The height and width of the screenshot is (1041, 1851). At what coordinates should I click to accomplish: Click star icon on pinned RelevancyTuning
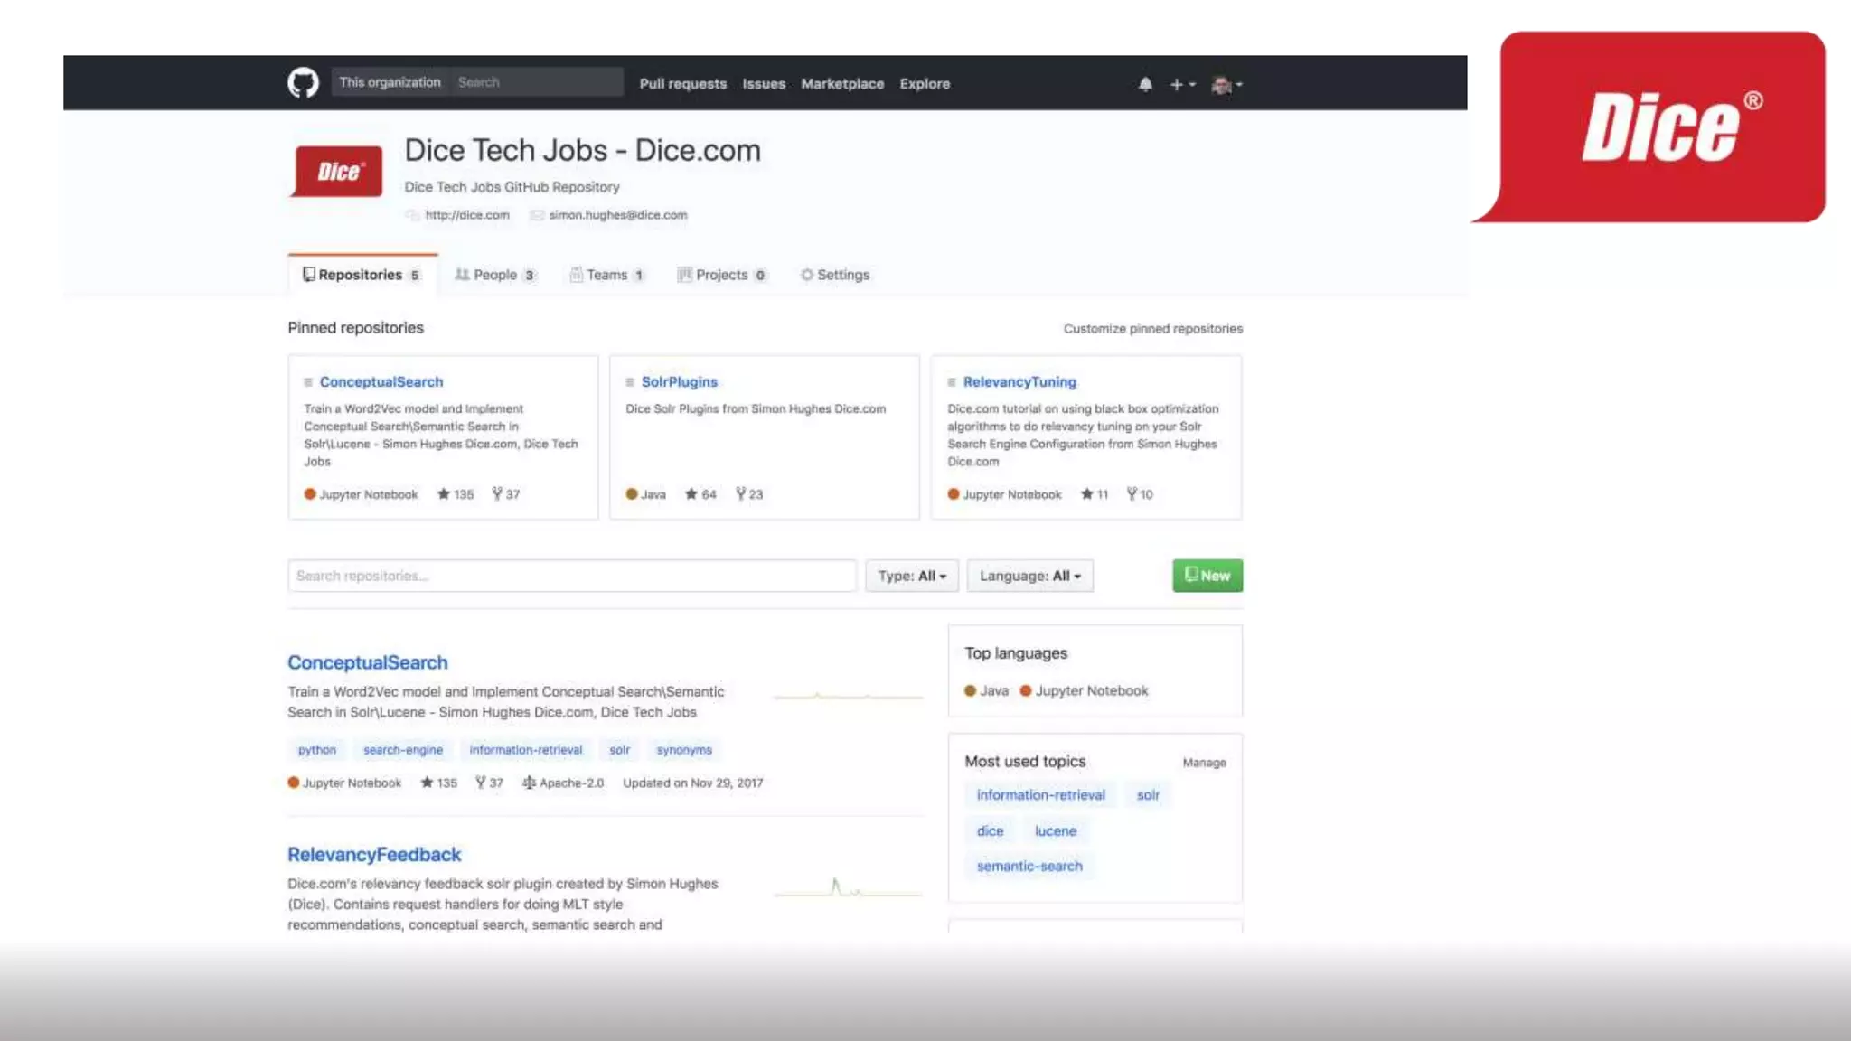click(1086, 494)
